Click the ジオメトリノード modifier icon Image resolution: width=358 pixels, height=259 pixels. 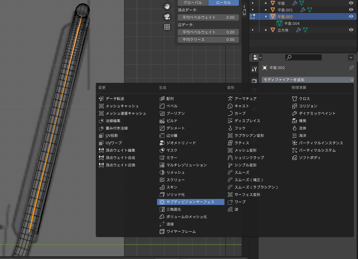tap(162, 143)
